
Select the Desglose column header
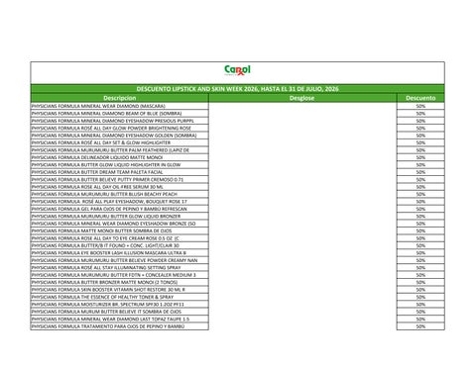click(x=302, y=98)
